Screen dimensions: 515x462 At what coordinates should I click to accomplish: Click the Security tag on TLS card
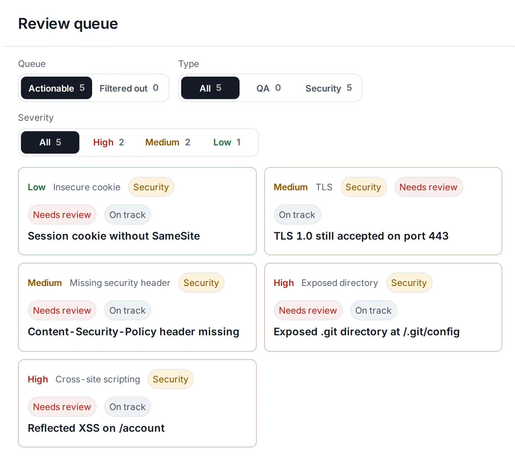click(x=363, y=187)
